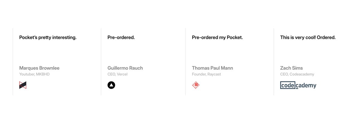
Task: Click the name Zach Sims
Action: (291, 68)
